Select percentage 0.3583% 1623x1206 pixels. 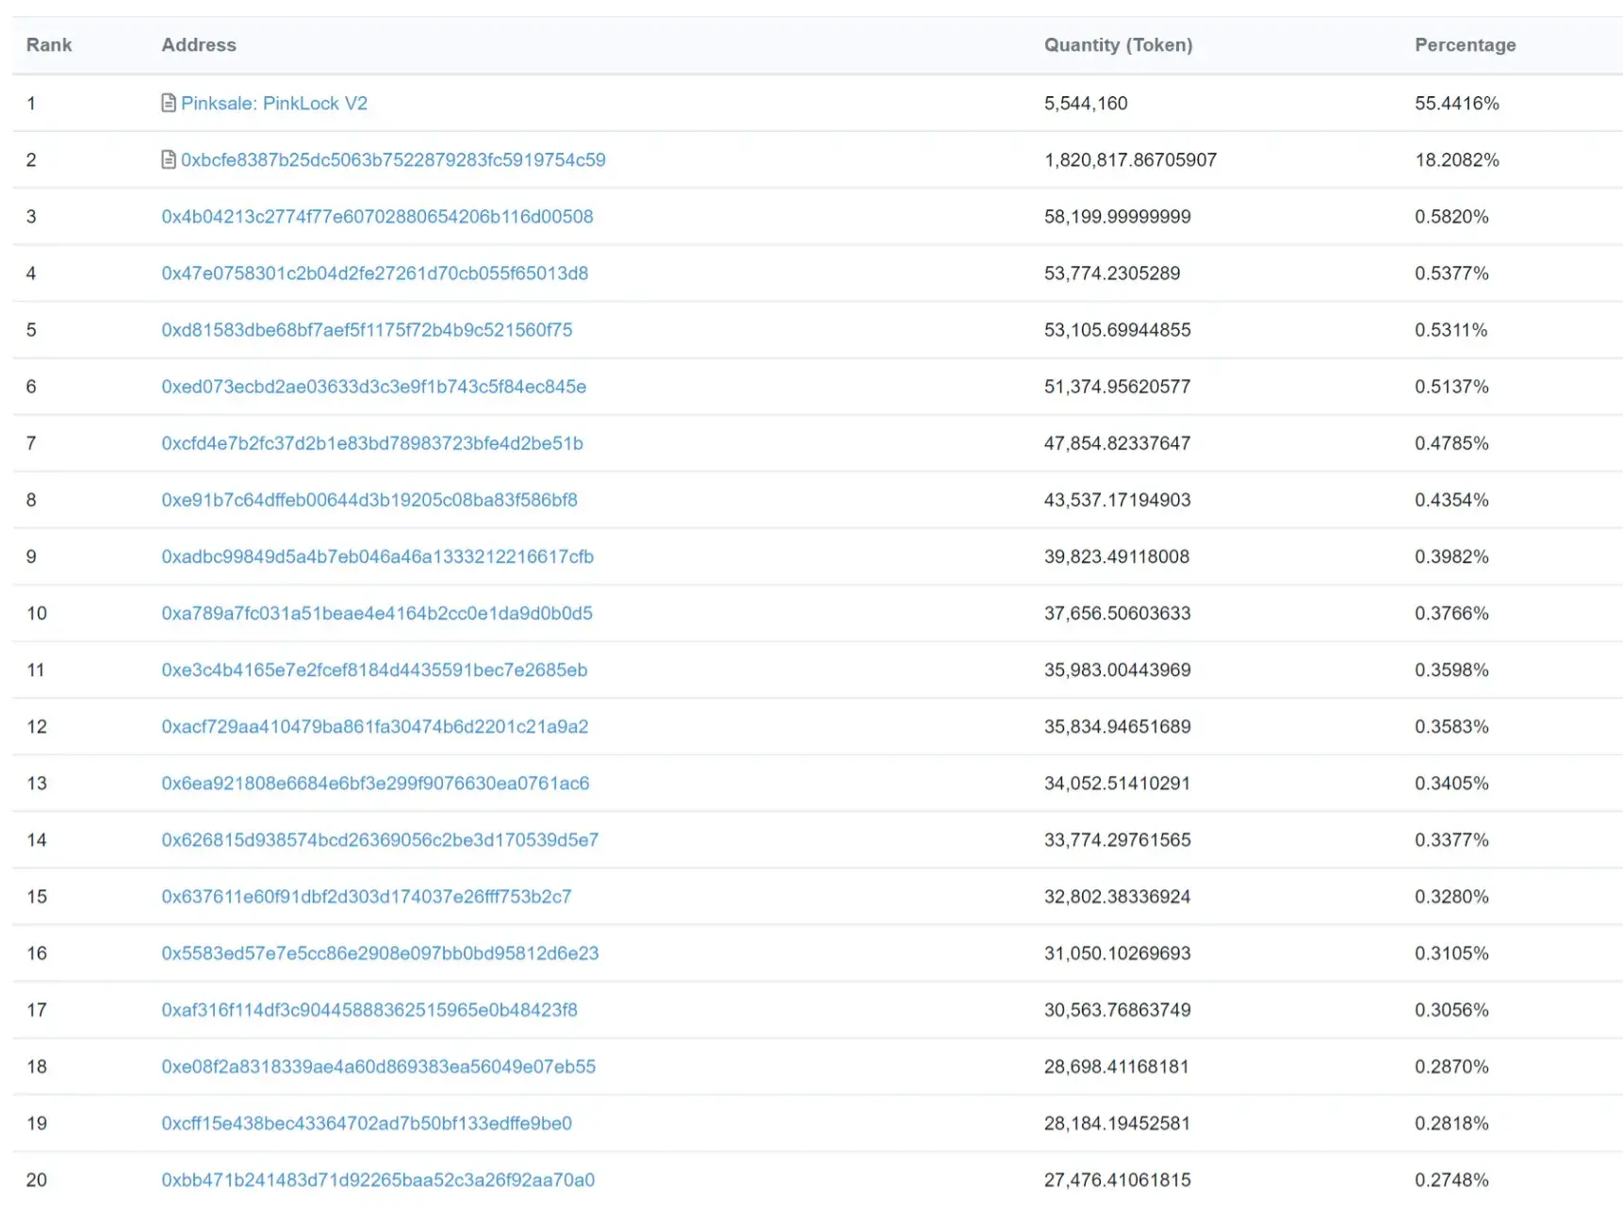[x=1451, y=725]
